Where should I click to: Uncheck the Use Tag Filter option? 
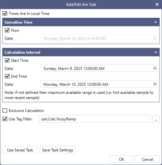point(5,119)
